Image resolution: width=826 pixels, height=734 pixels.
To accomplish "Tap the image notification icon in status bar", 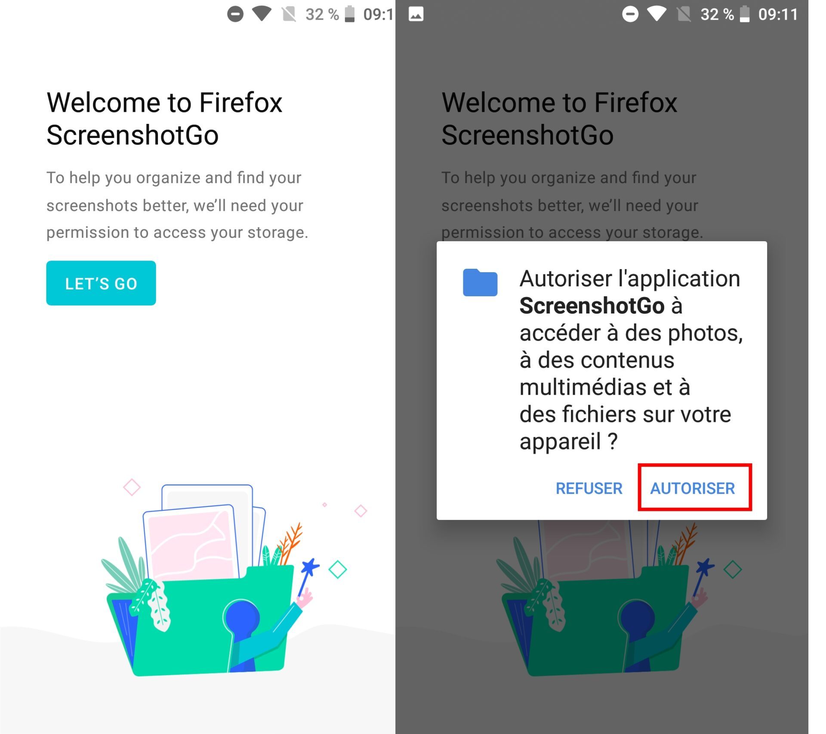I will pyautogui.click(x=416, y=15).
